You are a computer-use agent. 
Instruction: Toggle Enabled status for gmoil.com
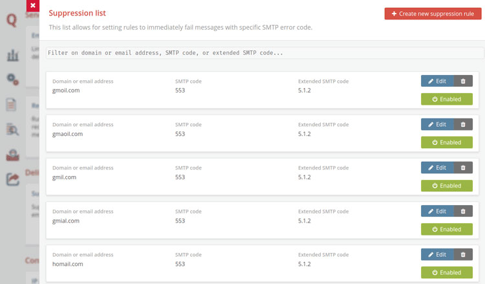click(446, 99)
